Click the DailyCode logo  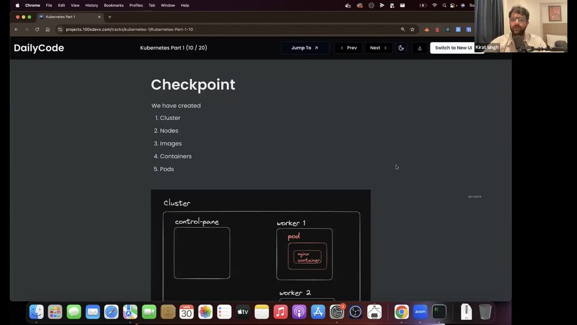click(39, 48)
